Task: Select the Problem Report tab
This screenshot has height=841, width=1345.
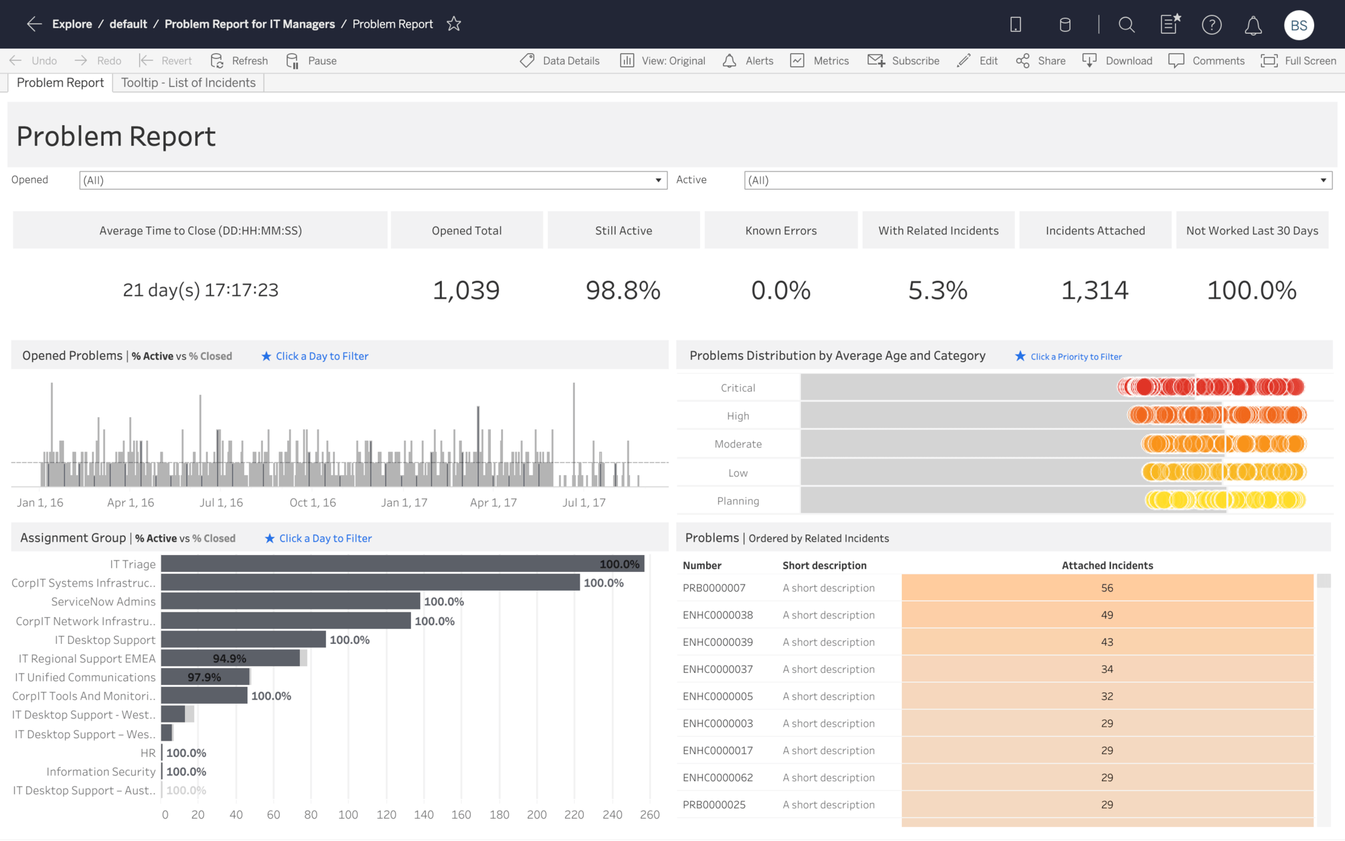Action: pos(61,82)
